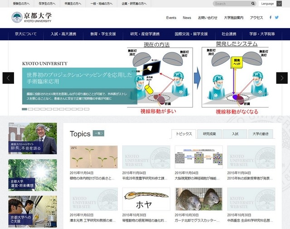The image size is (290, 229).
Task: Open the seedling sprouts topic thumbnail
Action: coord(94,157)
